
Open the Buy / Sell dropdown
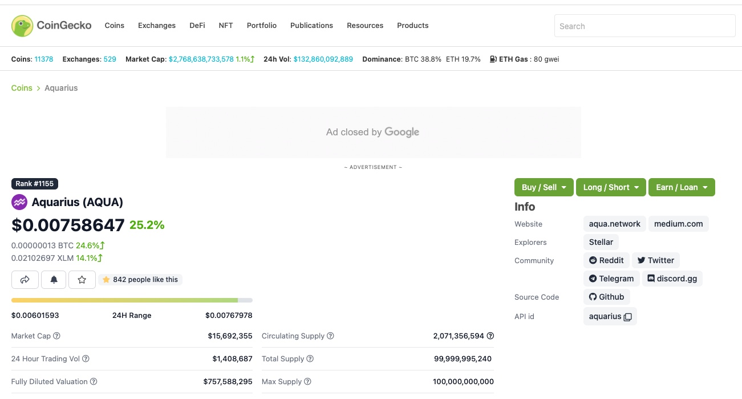pyautogui.click(x=544, y=187)
